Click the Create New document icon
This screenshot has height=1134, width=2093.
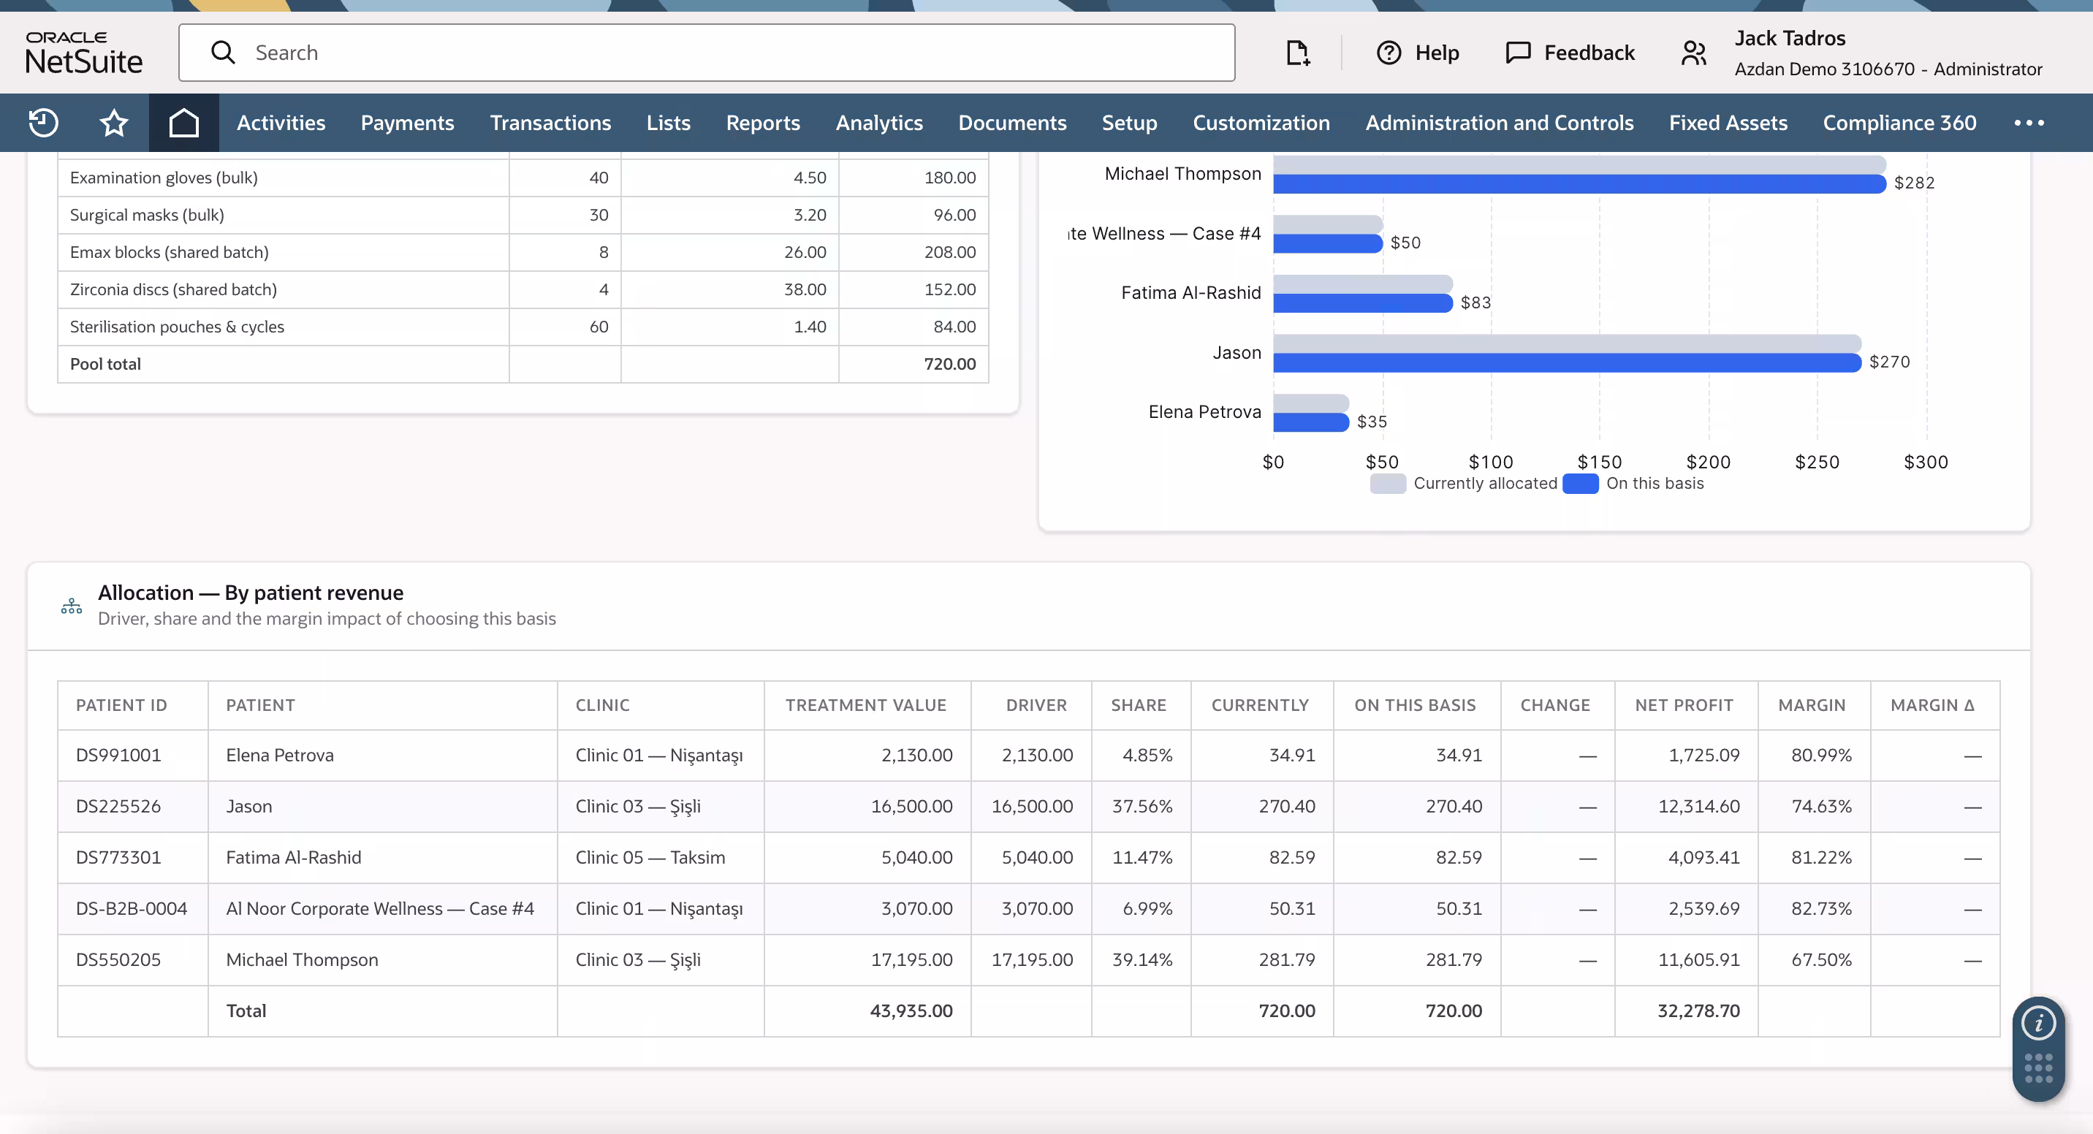point(1298,53)
